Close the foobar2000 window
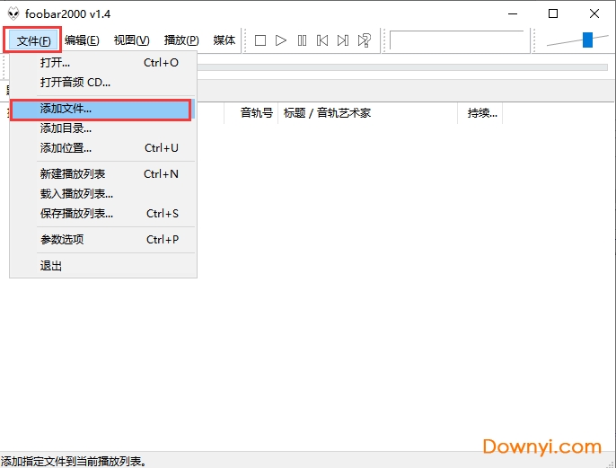 [x=594, y=13]
